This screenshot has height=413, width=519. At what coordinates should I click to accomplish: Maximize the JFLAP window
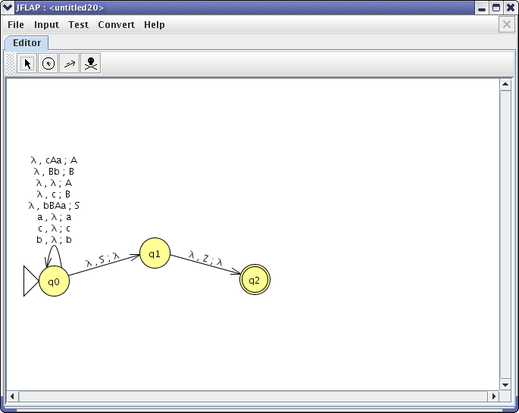496,8
